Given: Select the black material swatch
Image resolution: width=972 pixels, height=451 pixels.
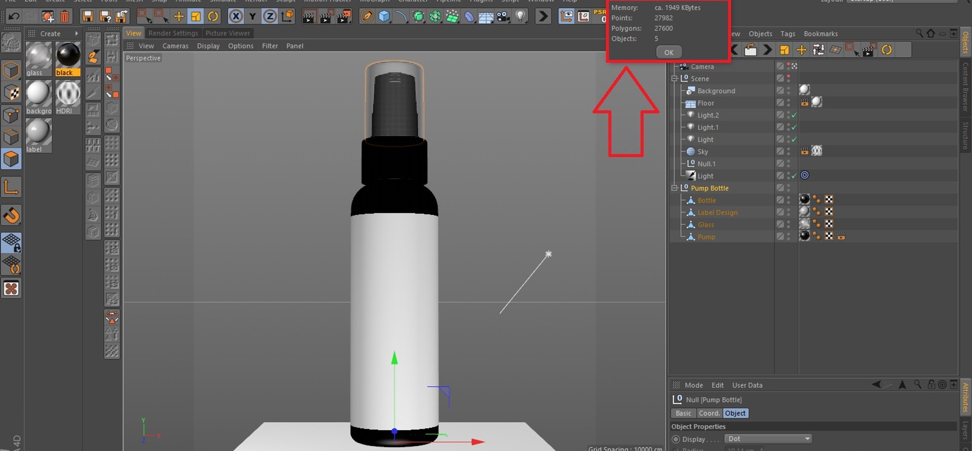Looking at the screenshot, I should (x=68, y=59).
